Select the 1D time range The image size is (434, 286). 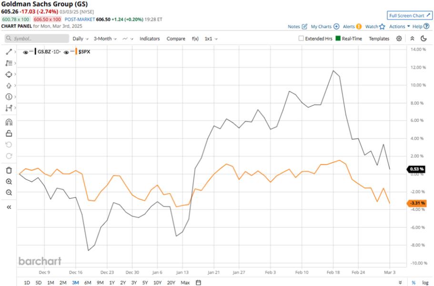27,282
